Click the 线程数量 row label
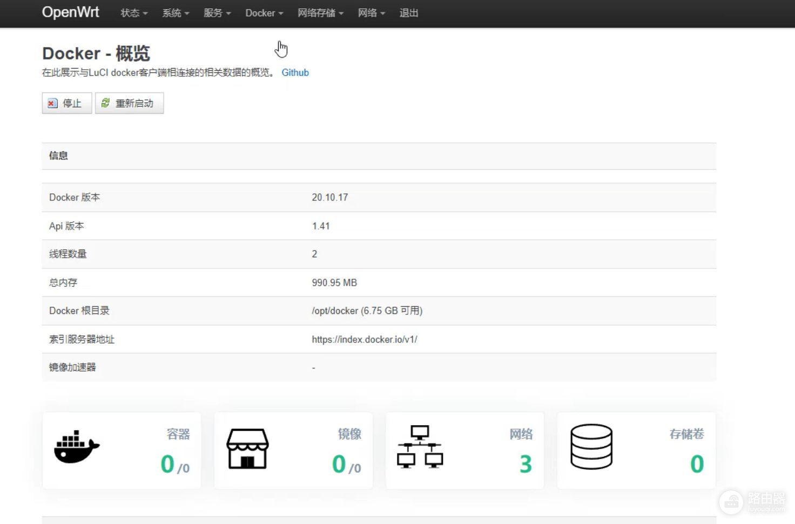 [68, 254]
